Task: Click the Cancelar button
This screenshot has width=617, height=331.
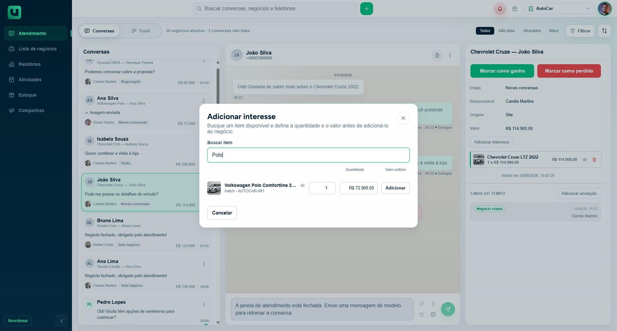Action: pyautogui.click(x=222, y=213)
